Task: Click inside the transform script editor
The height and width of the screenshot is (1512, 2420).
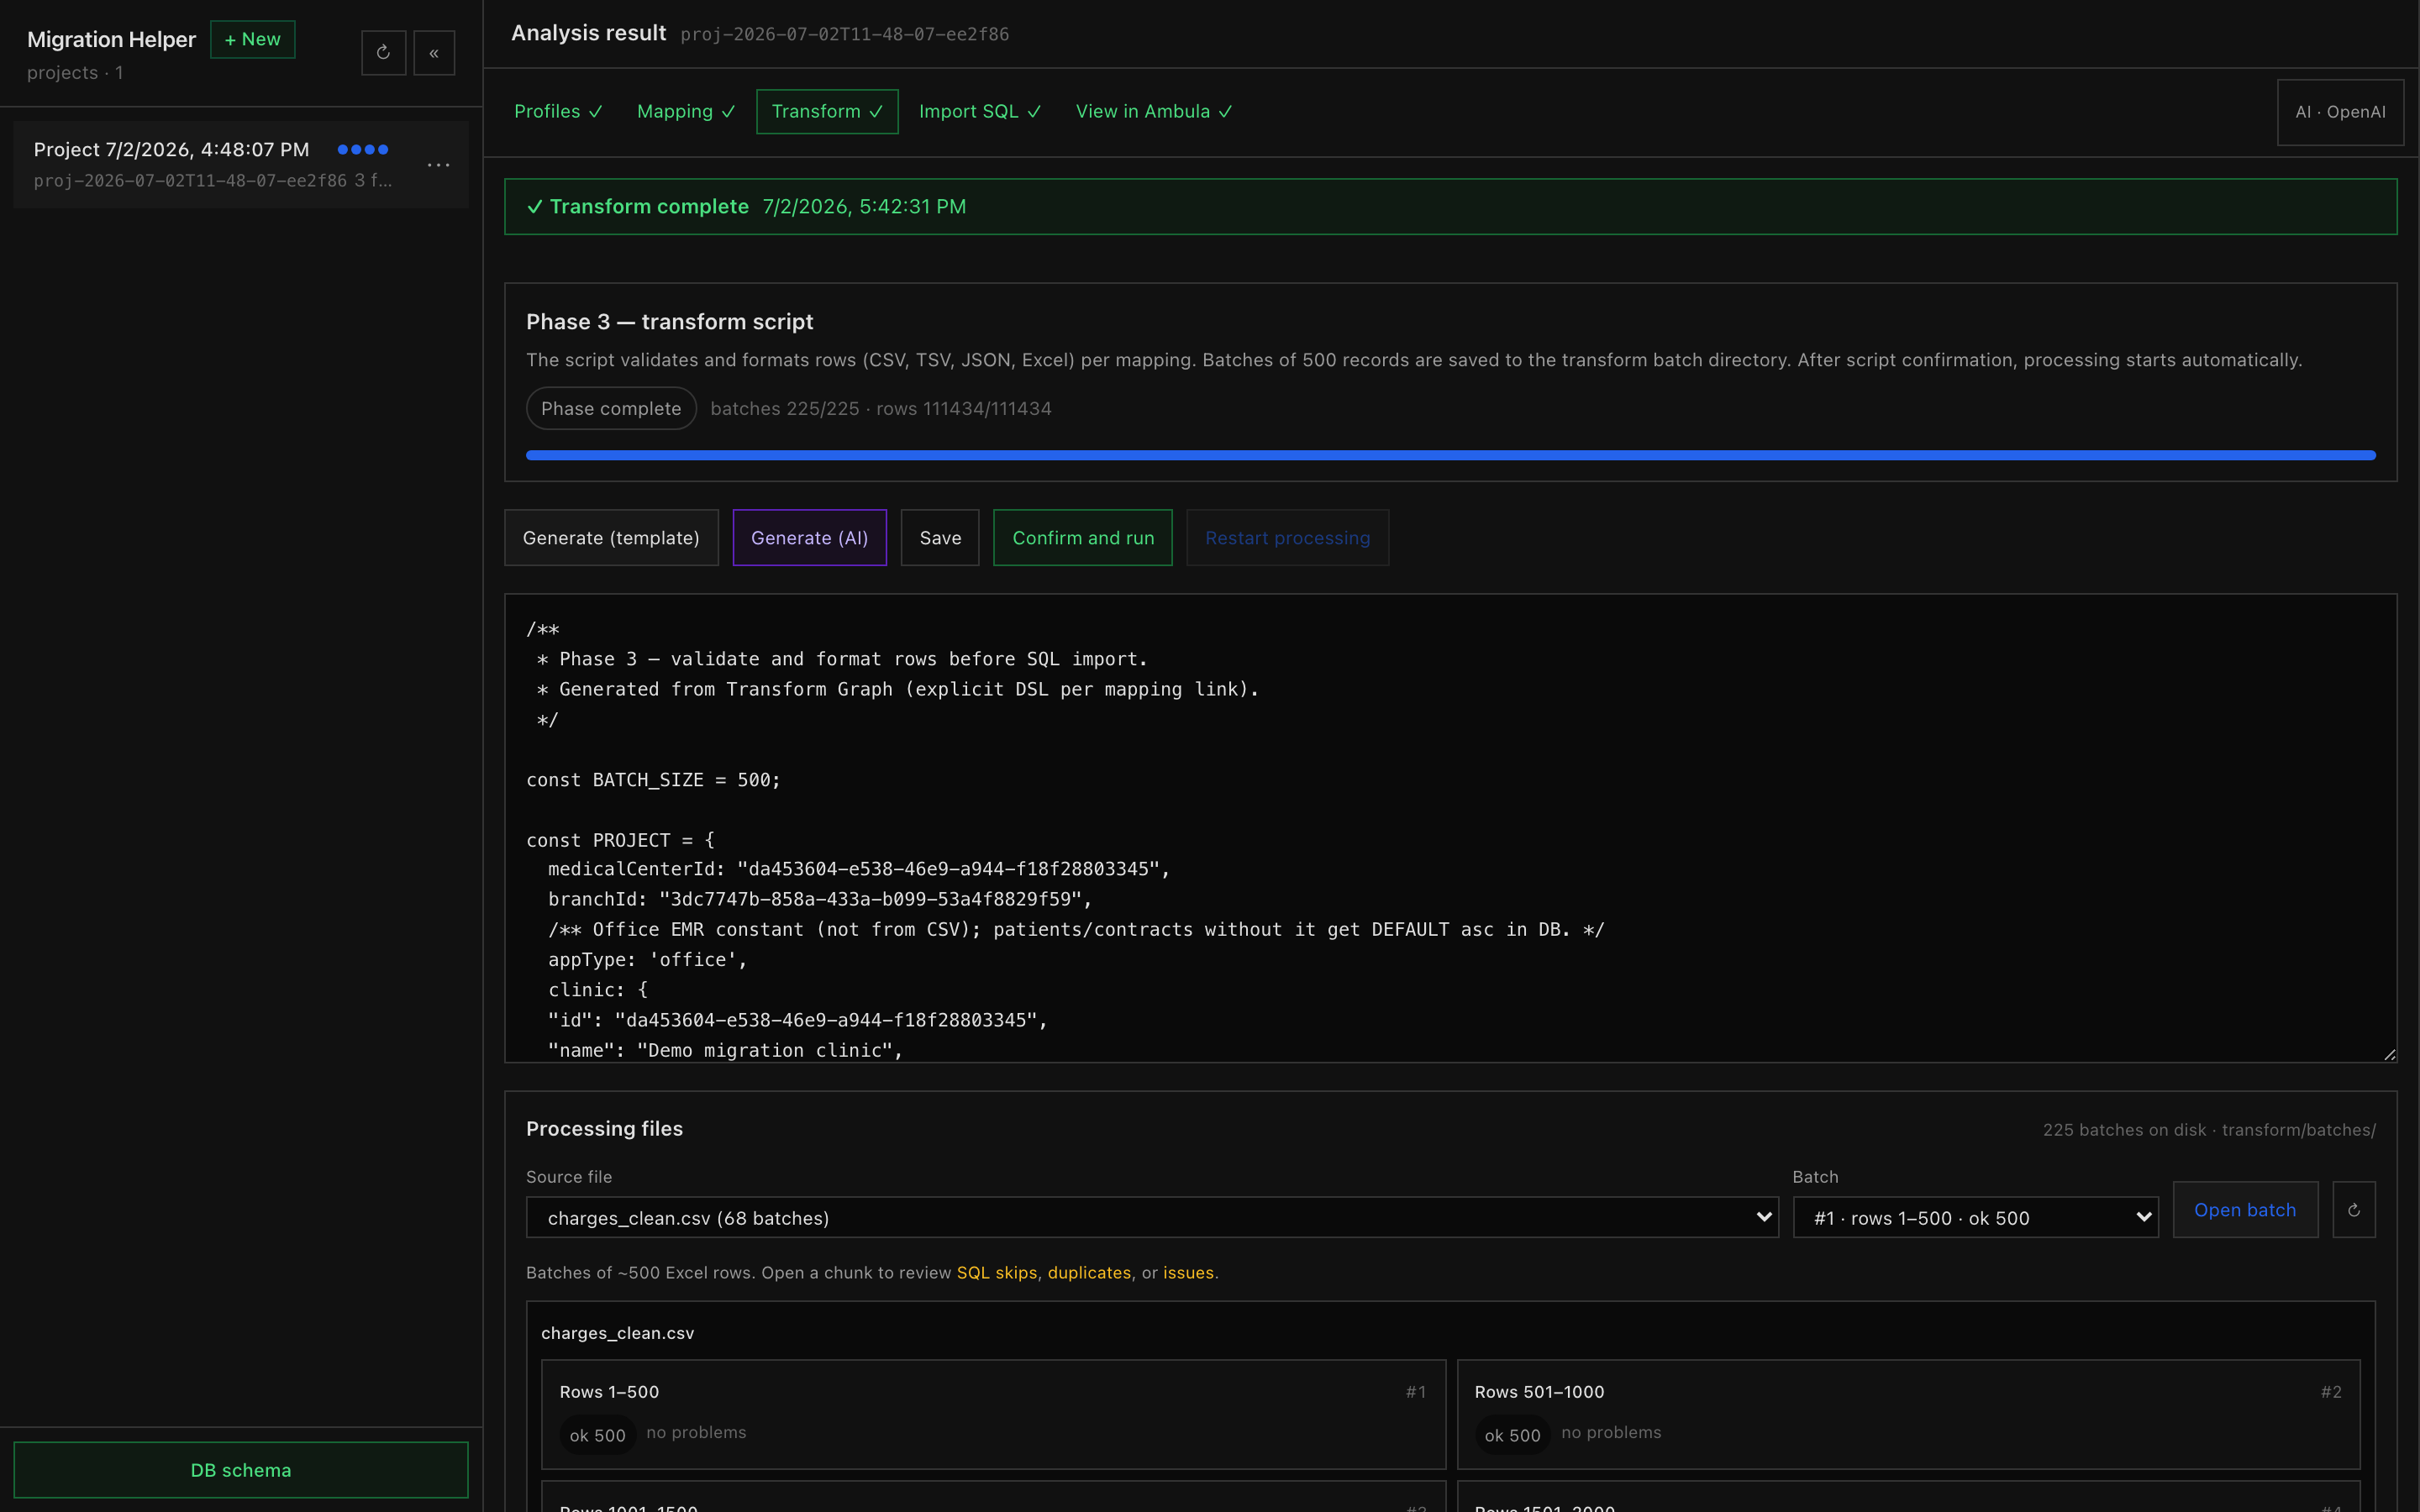Action: (1450, 828)
